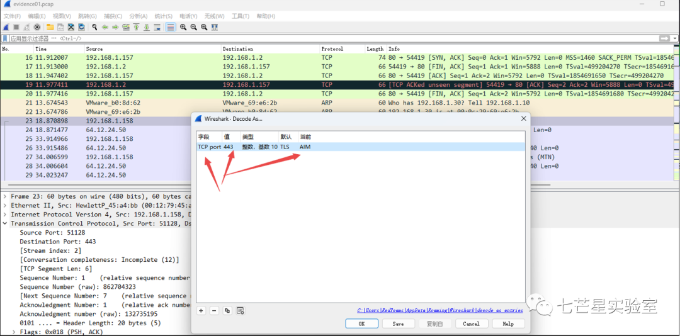Open the 编辑(E) menu

coord(37,16)
